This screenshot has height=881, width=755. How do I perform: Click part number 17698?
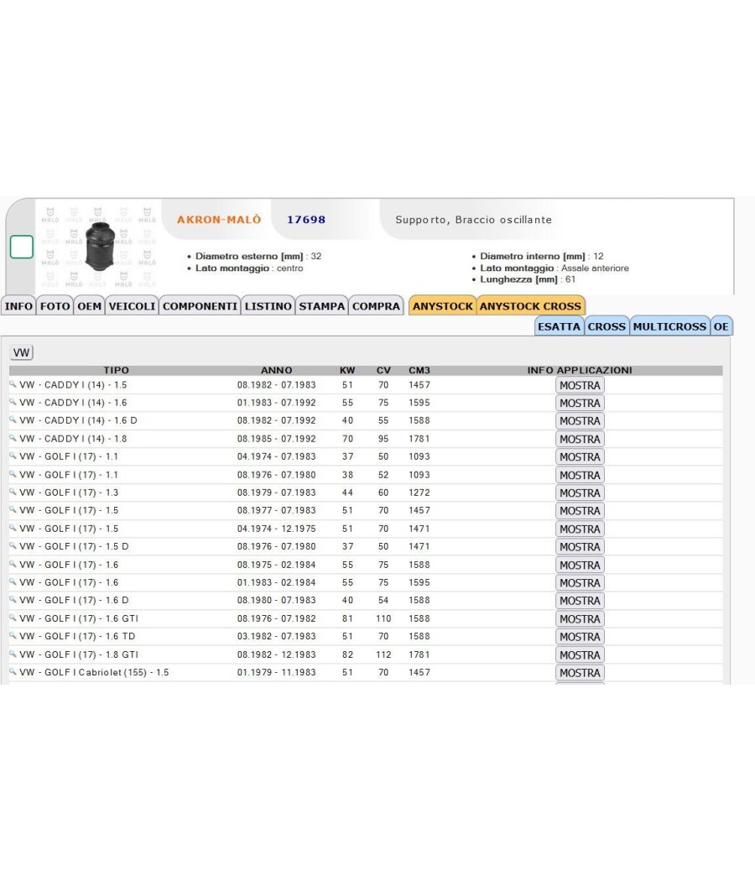(x=306, y=220)
